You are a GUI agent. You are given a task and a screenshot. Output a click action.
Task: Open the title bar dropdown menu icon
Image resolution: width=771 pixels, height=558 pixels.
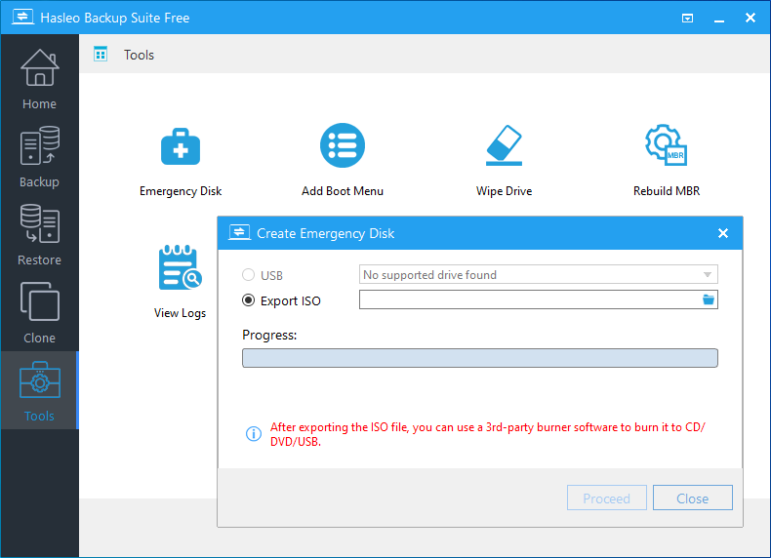click(687, 19)
